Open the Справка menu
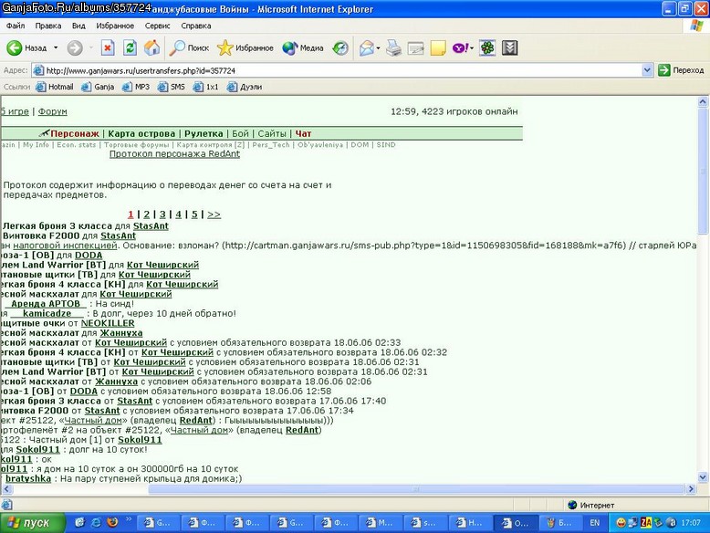710x533 pixels. (195, 26)
